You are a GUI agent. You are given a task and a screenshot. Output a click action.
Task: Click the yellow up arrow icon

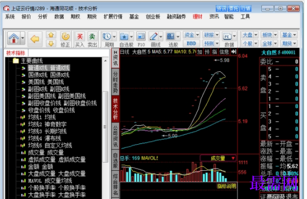click(x=51, y=35)
